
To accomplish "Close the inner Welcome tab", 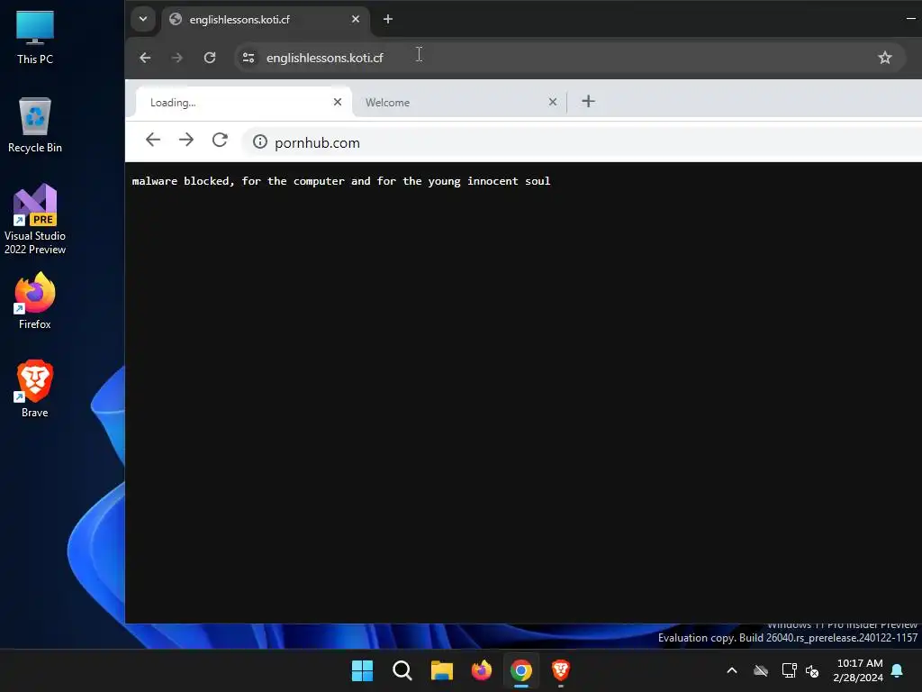I will [x=553, y=103].
